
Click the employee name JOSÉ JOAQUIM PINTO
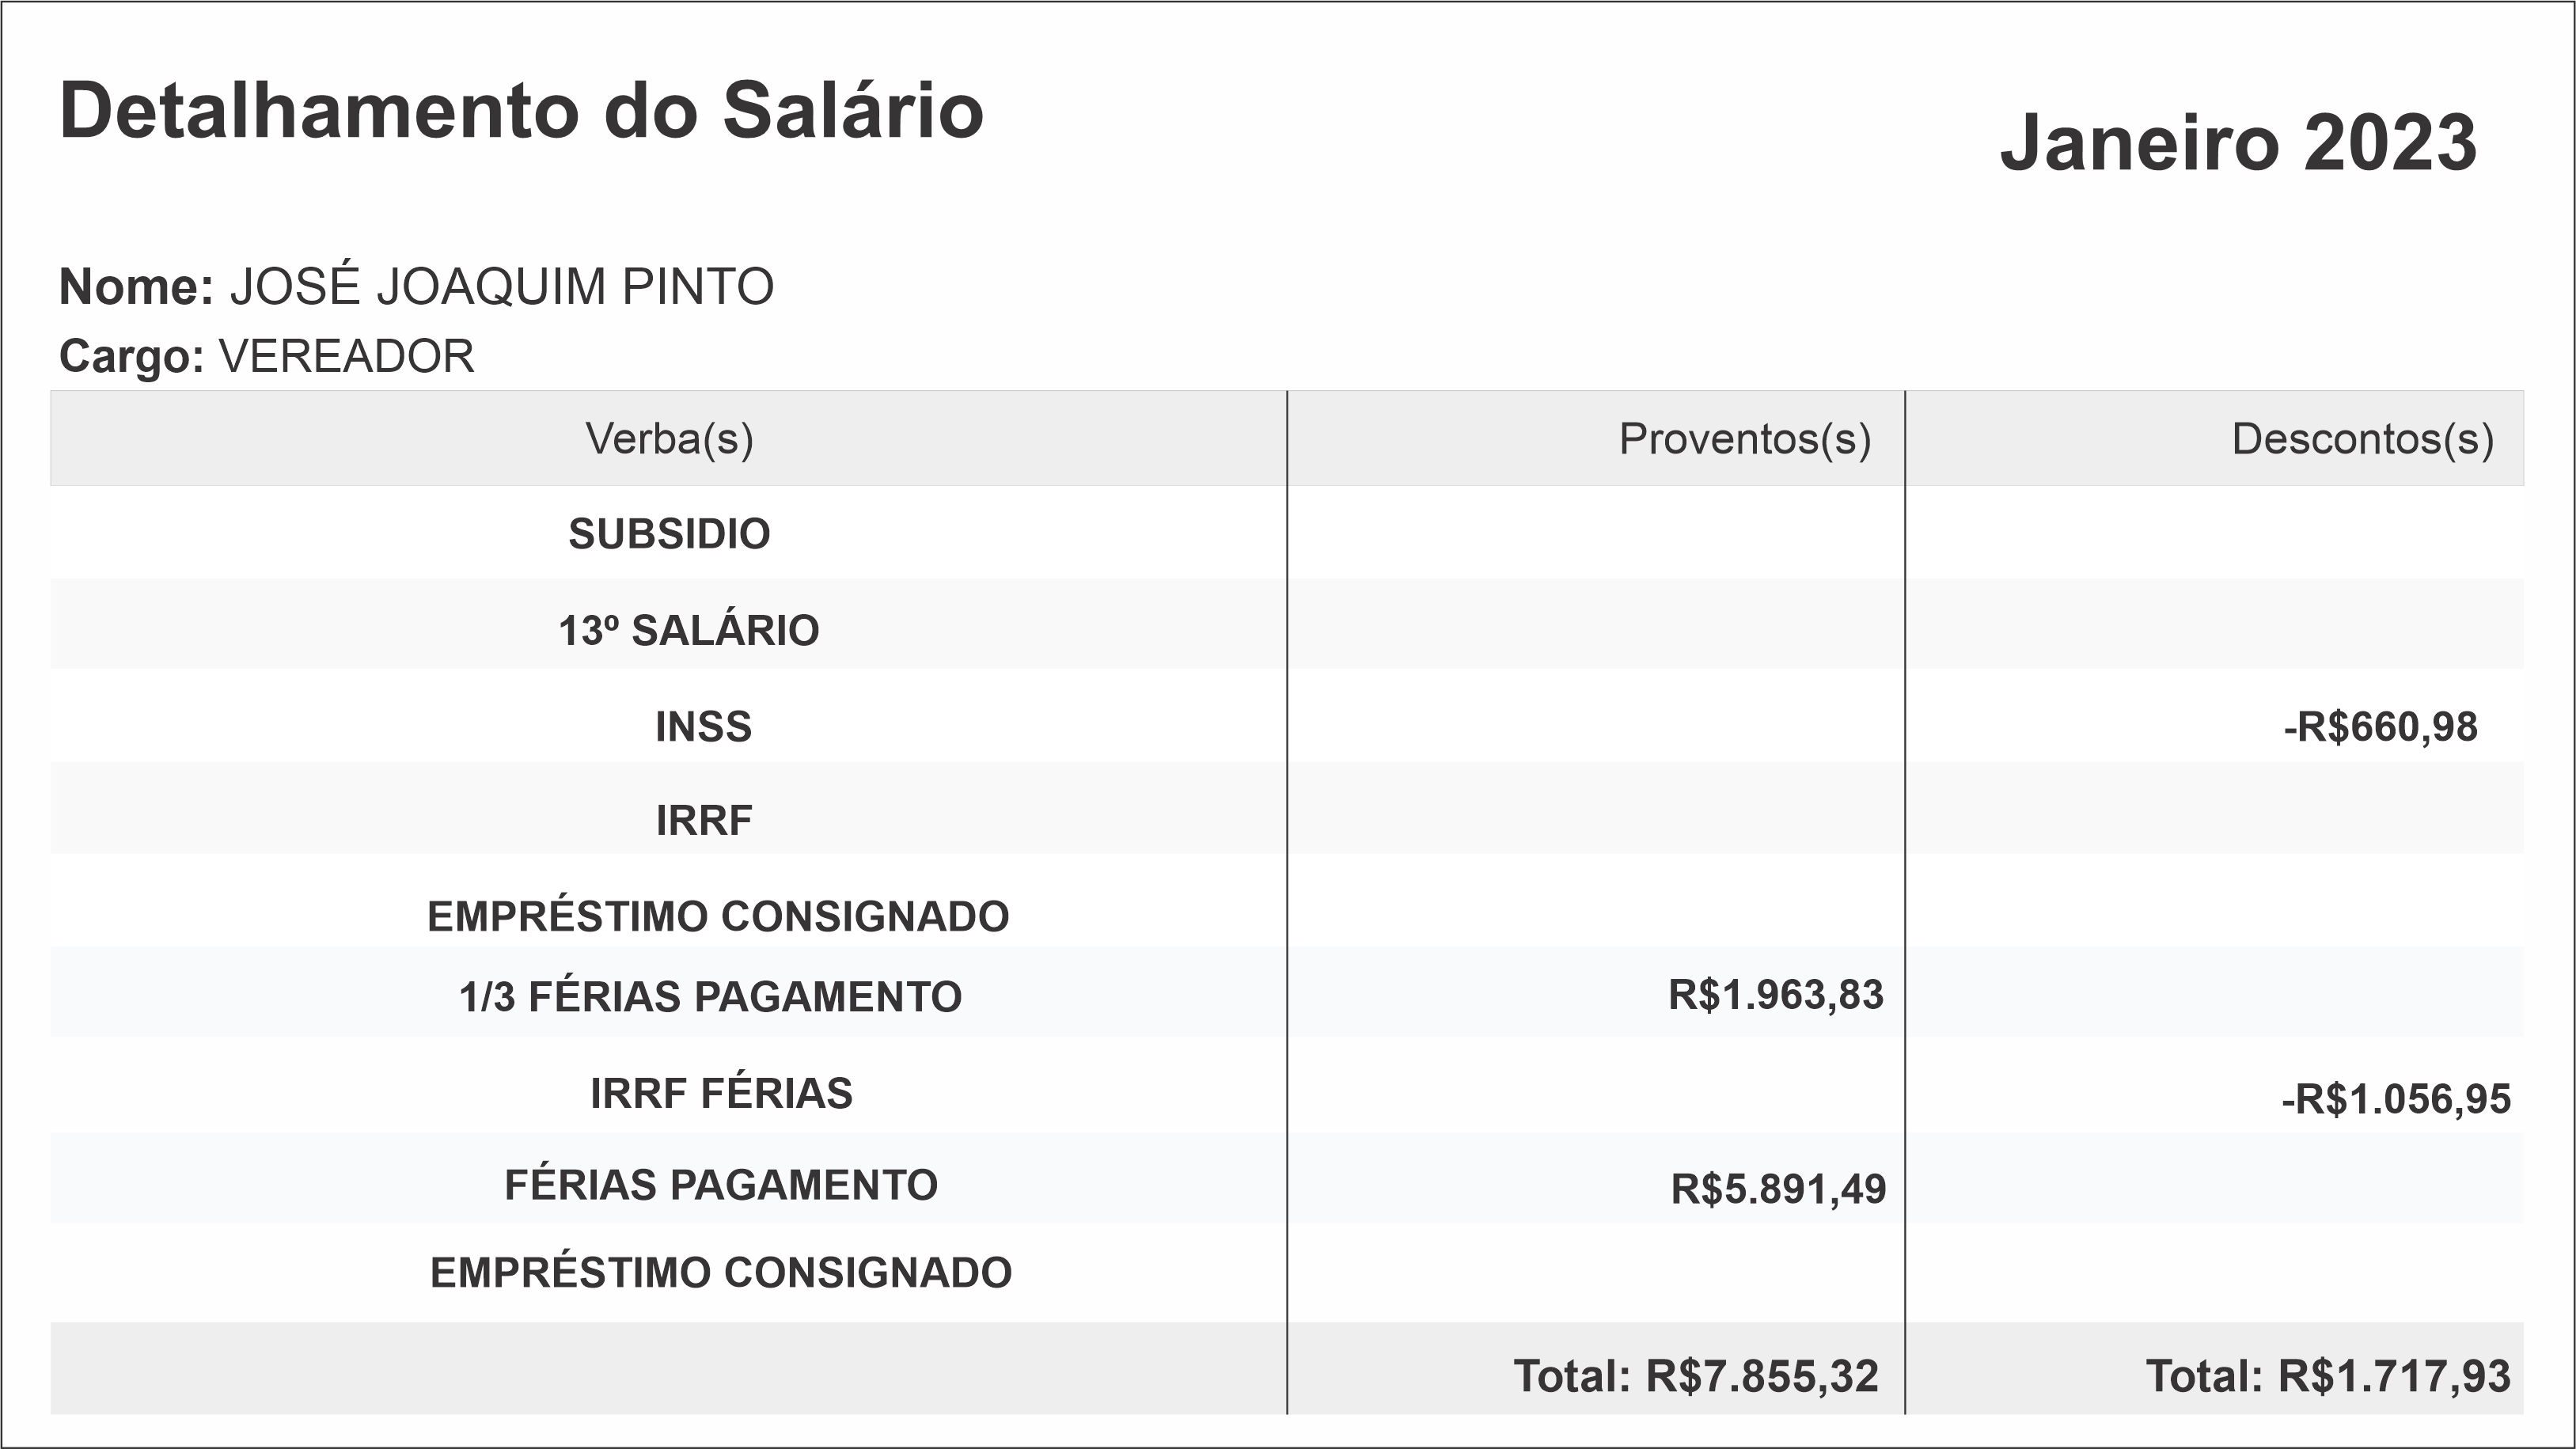pyautogui.click(x=501, y=287)
